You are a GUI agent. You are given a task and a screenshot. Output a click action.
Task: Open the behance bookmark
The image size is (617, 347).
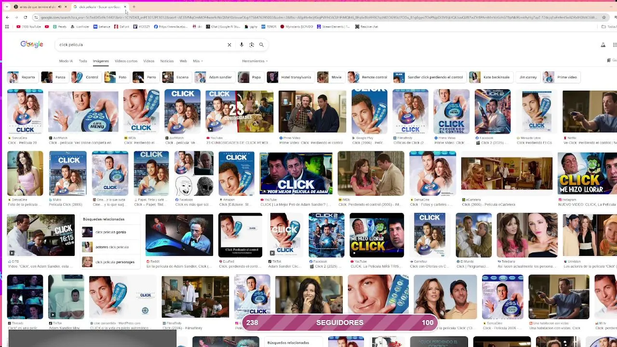tap(102, 27)
